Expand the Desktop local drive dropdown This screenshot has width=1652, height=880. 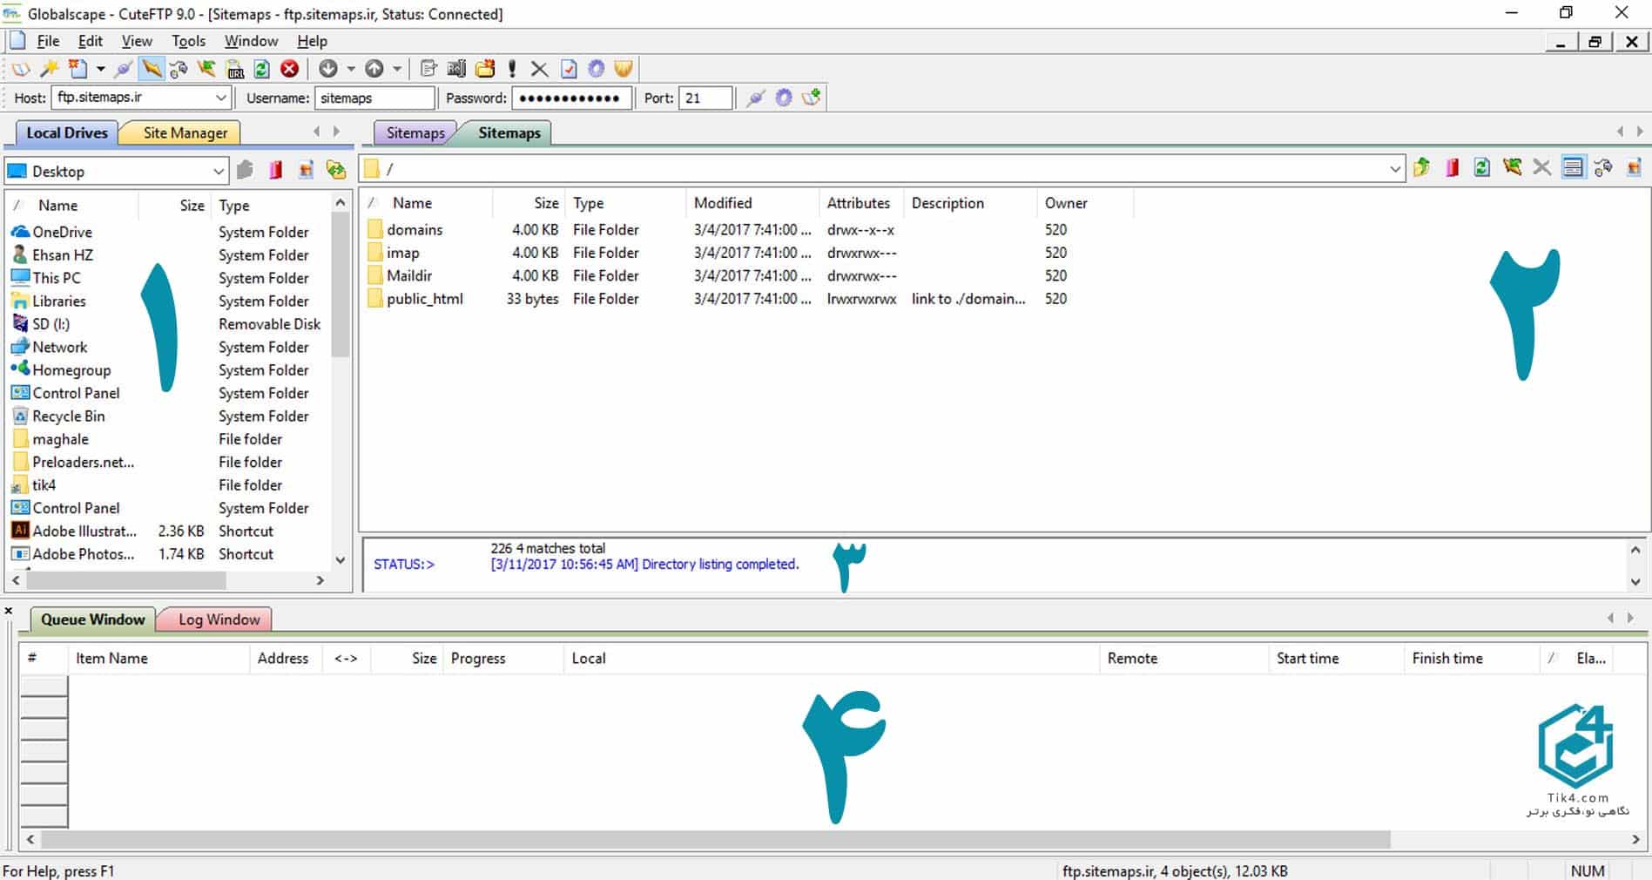(219, 171)
